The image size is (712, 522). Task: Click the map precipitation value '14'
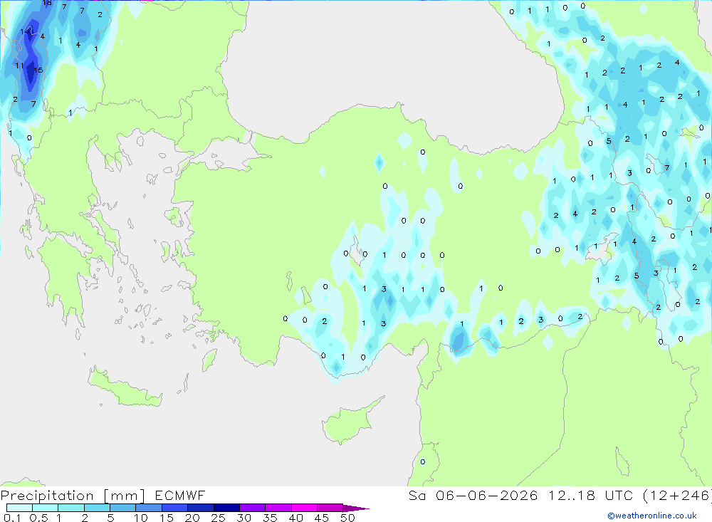click(x=24, y=32)
